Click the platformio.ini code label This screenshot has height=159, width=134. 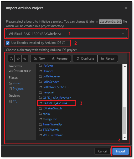tap(110, 22)
